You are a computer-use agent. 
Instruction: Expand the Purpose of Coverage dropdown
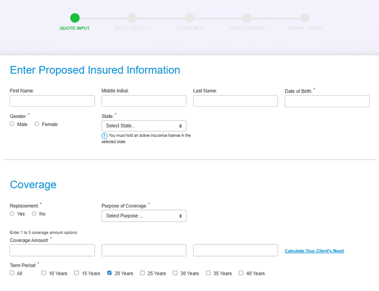click(x=144, y=216)
